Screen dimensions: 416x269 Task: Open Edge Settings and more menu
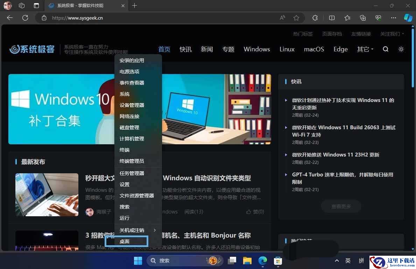tap(394, 18)
